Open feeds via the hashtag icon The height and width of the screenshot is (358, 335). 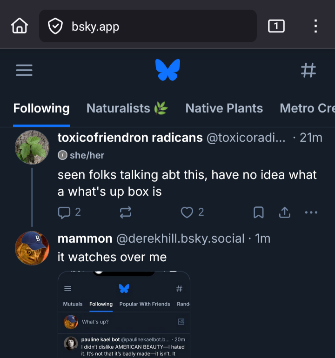pyautogui.click(x=308, y=70)
